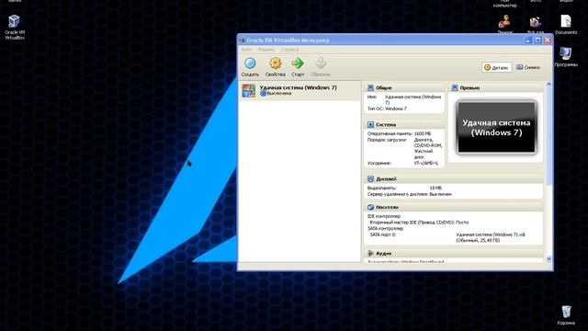Click the Система section chip icon
588x331 pixels.
(x=370, y=124)
